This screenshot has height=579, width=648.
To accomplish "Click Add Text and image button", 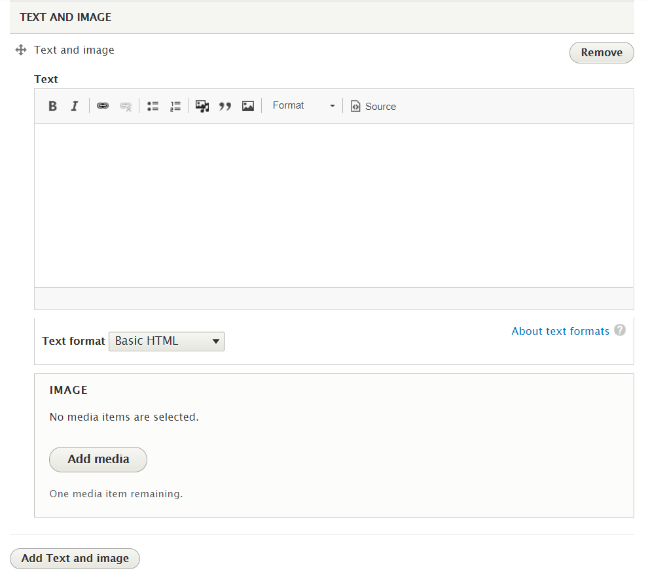I will (75, 559).
